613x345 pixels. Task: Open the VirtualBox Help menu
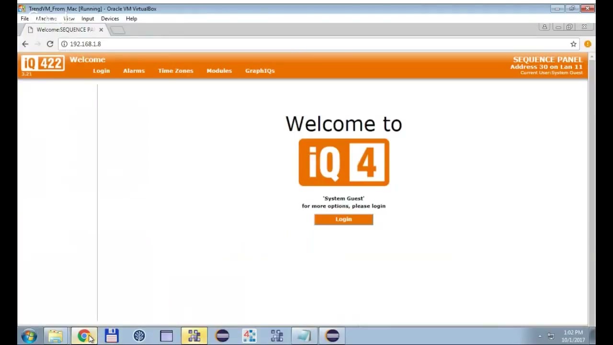(131, 19)
